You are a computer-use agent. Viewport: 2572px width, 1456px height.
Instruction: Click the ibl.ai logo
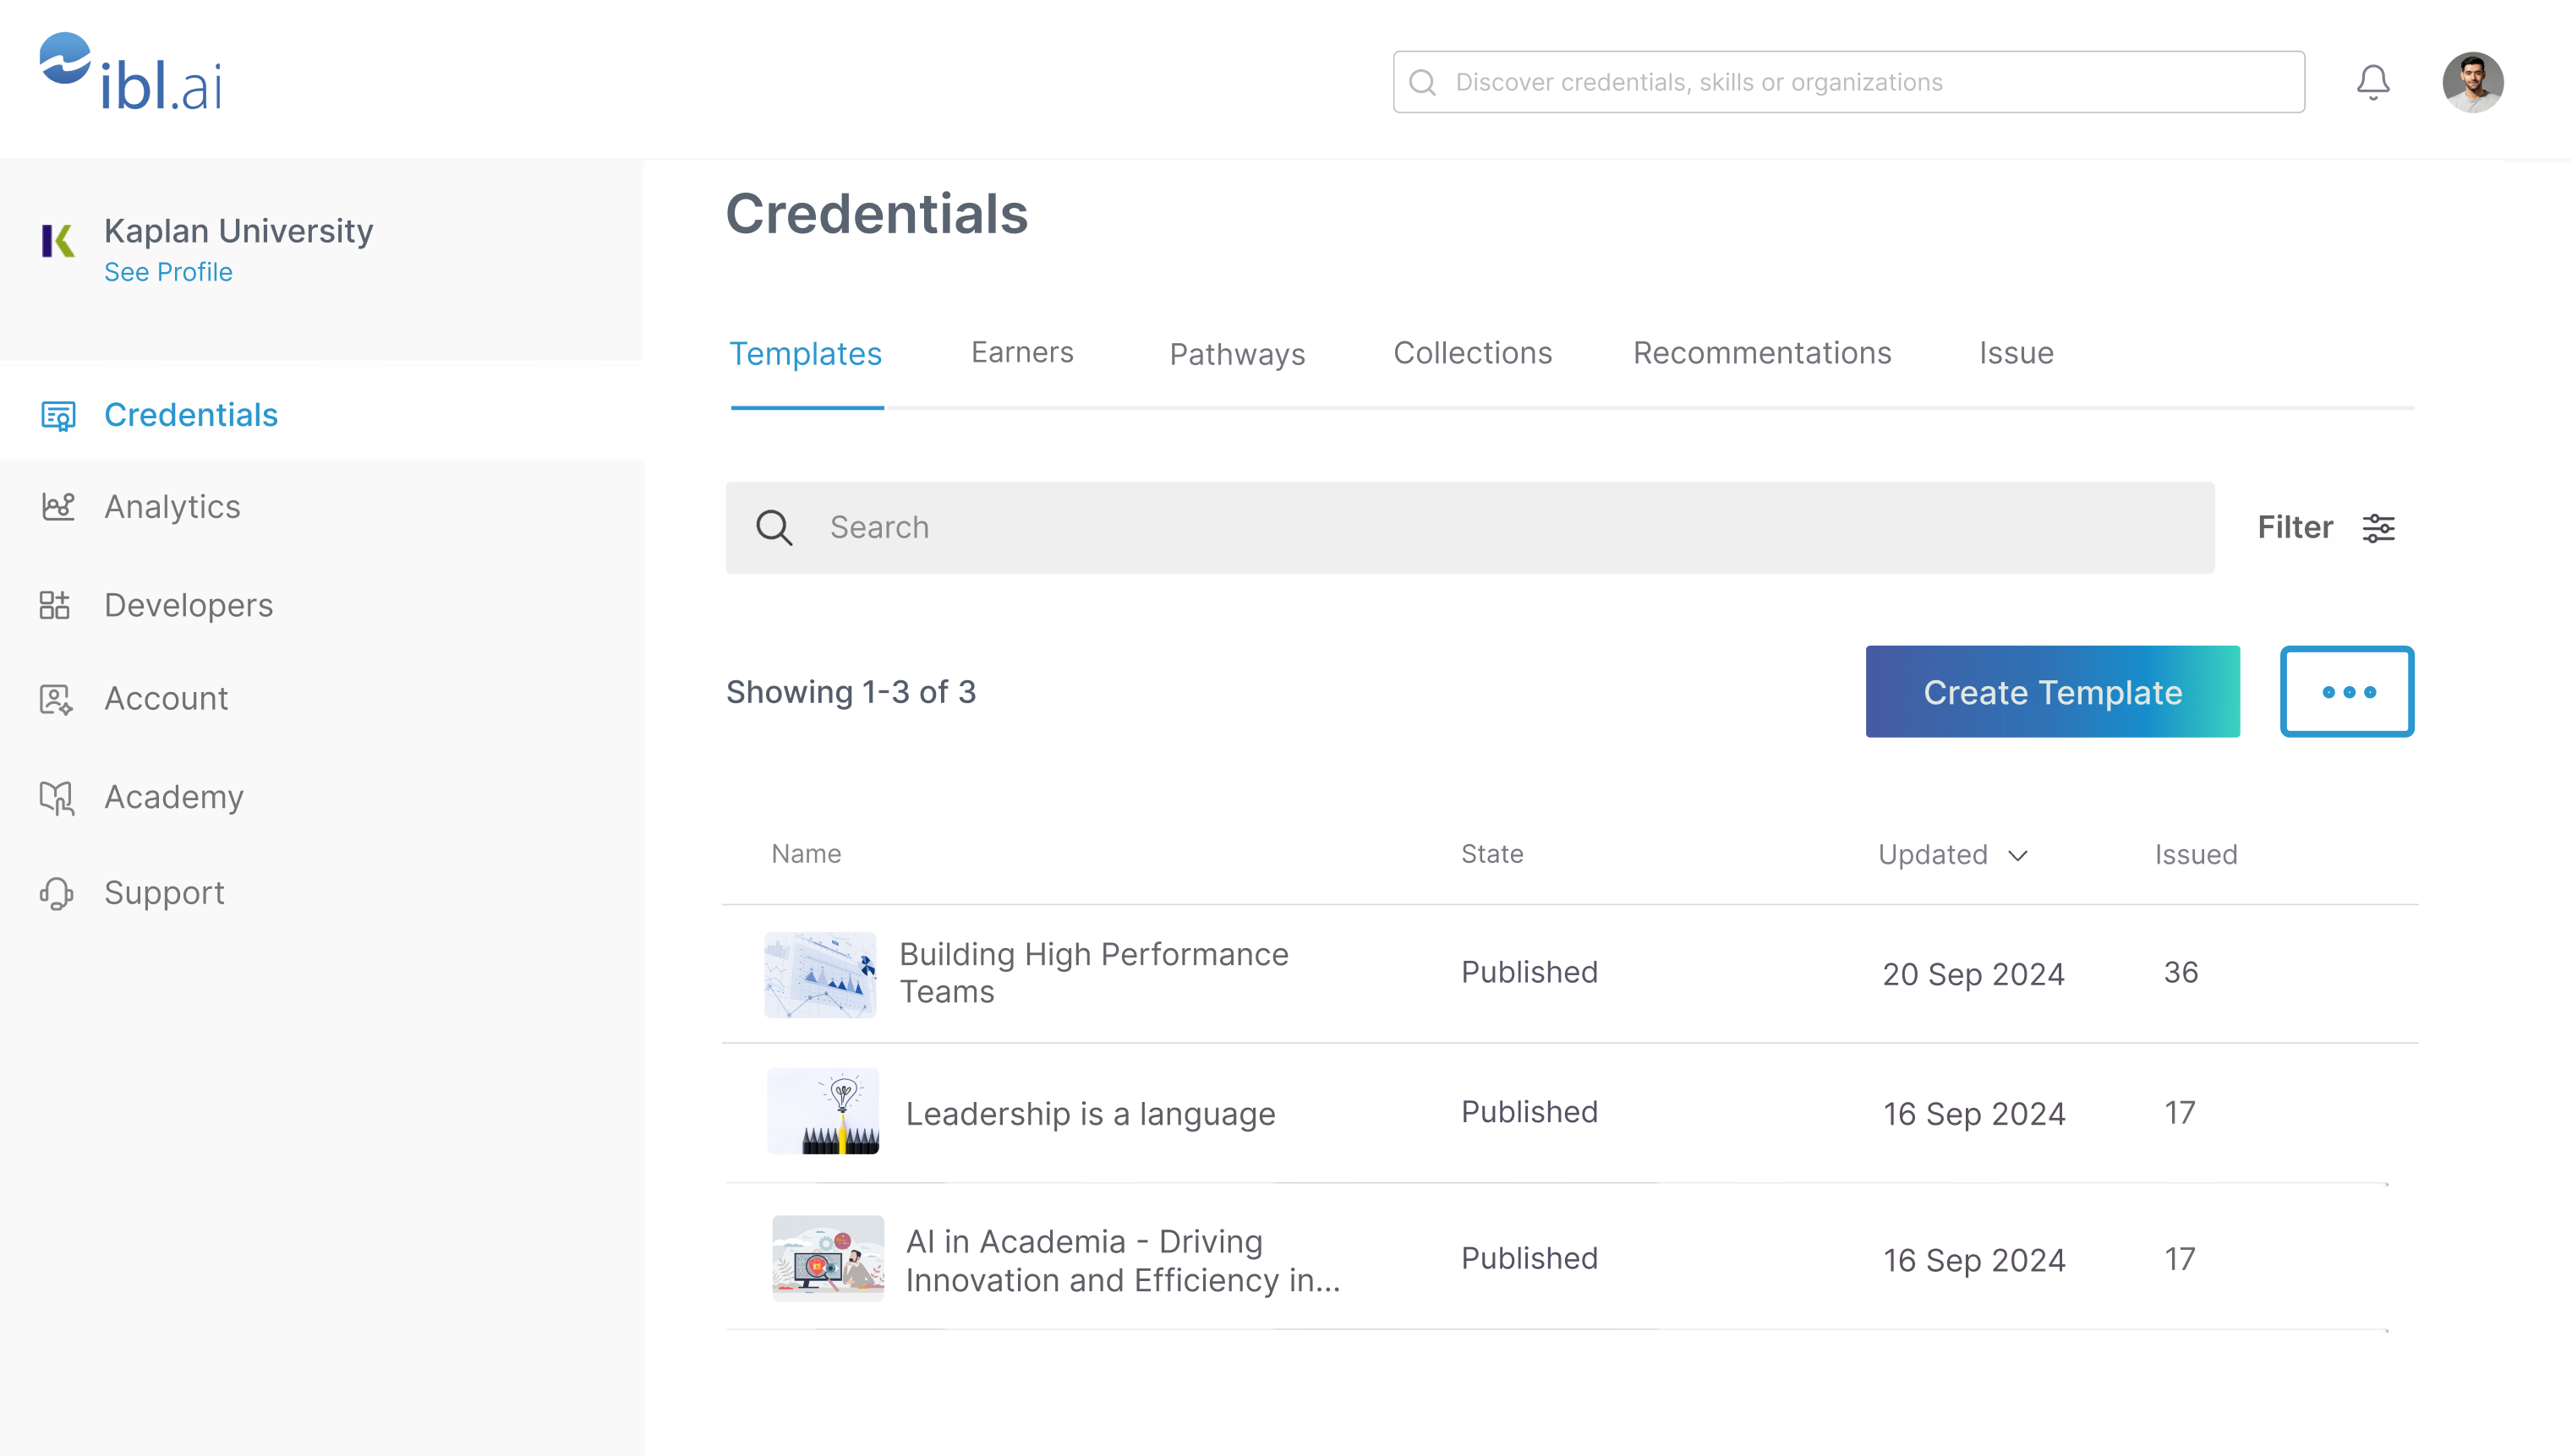131,72
